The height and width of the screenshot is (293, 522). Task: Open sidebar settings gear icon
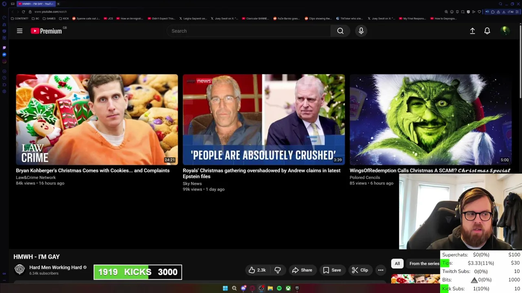[4, 92]
